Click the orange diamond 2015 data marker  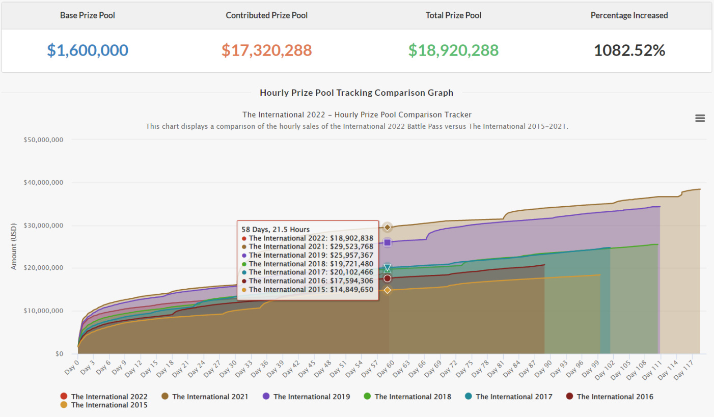click(387, 290)
